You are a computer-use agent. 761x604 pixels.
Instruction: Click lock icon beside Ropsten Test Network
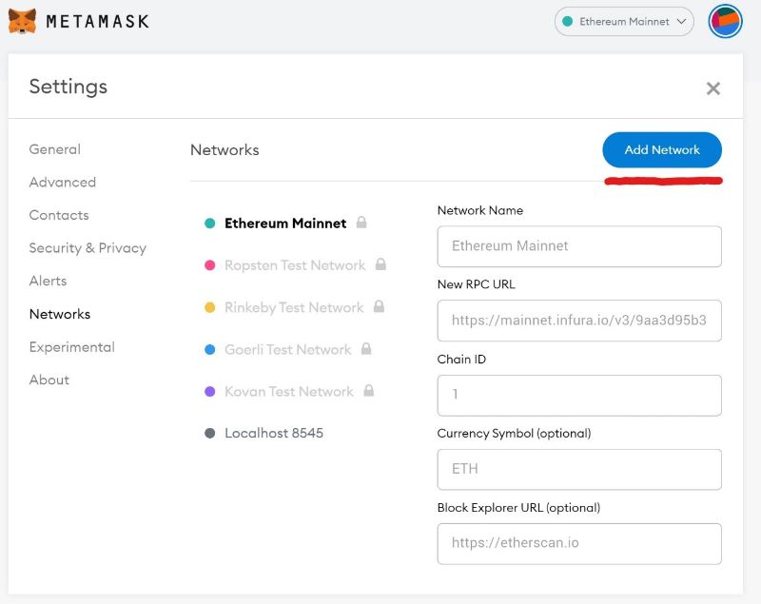click(x=380, y=264)
